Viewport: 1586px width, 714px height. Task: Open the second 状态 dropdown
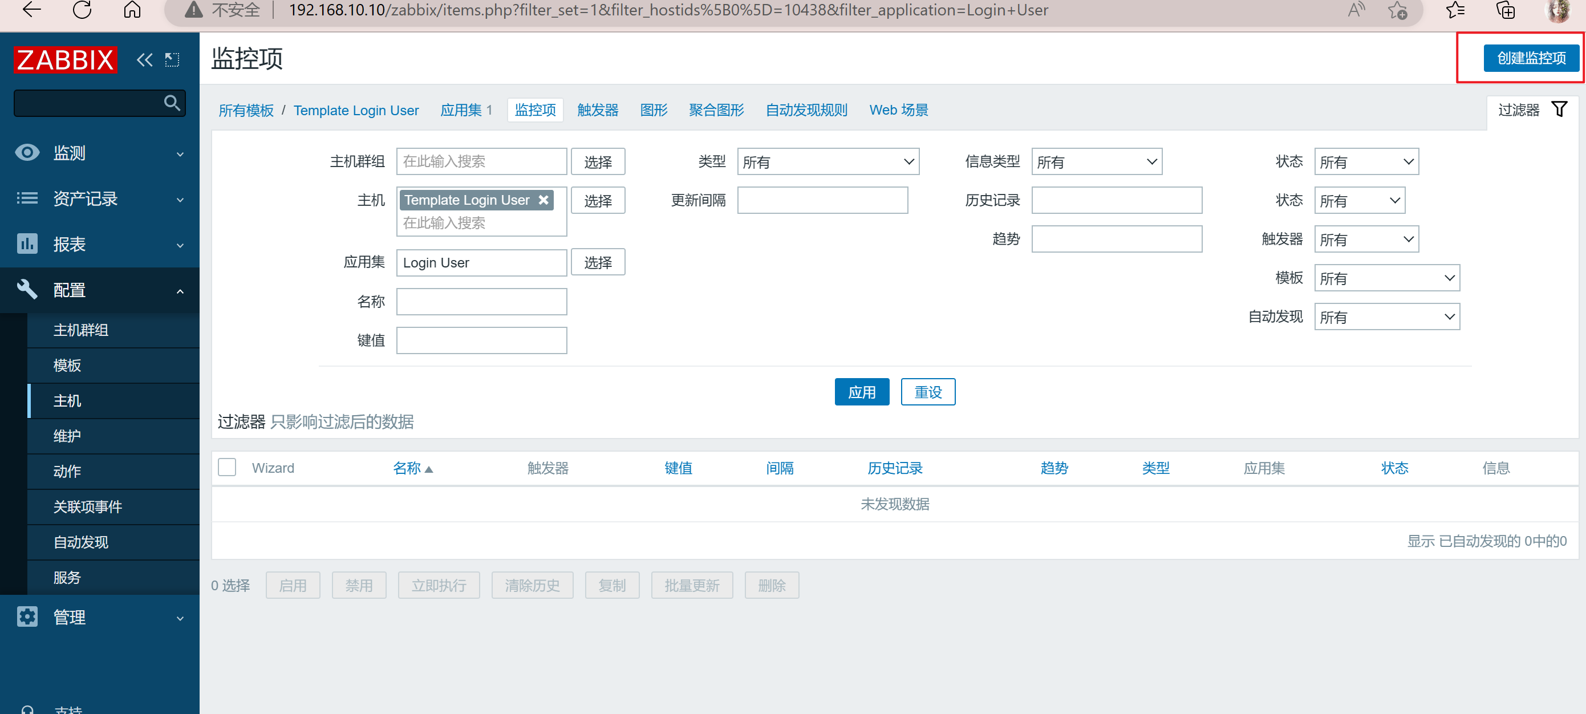[x=1360, y=201]
